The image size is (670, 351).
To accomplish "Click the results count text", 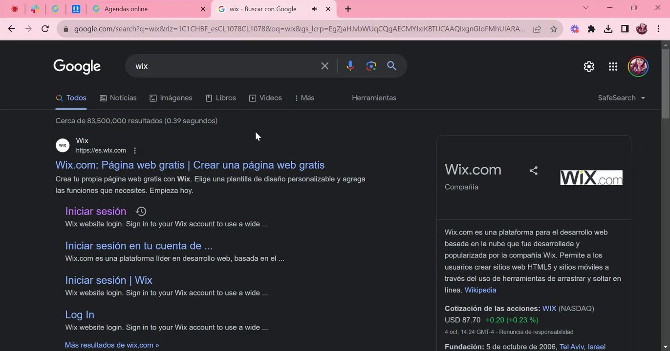I will click(x=136, y=121).
